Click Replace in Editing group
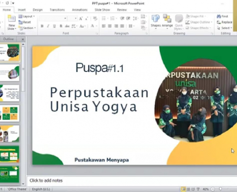 [225, 22]
